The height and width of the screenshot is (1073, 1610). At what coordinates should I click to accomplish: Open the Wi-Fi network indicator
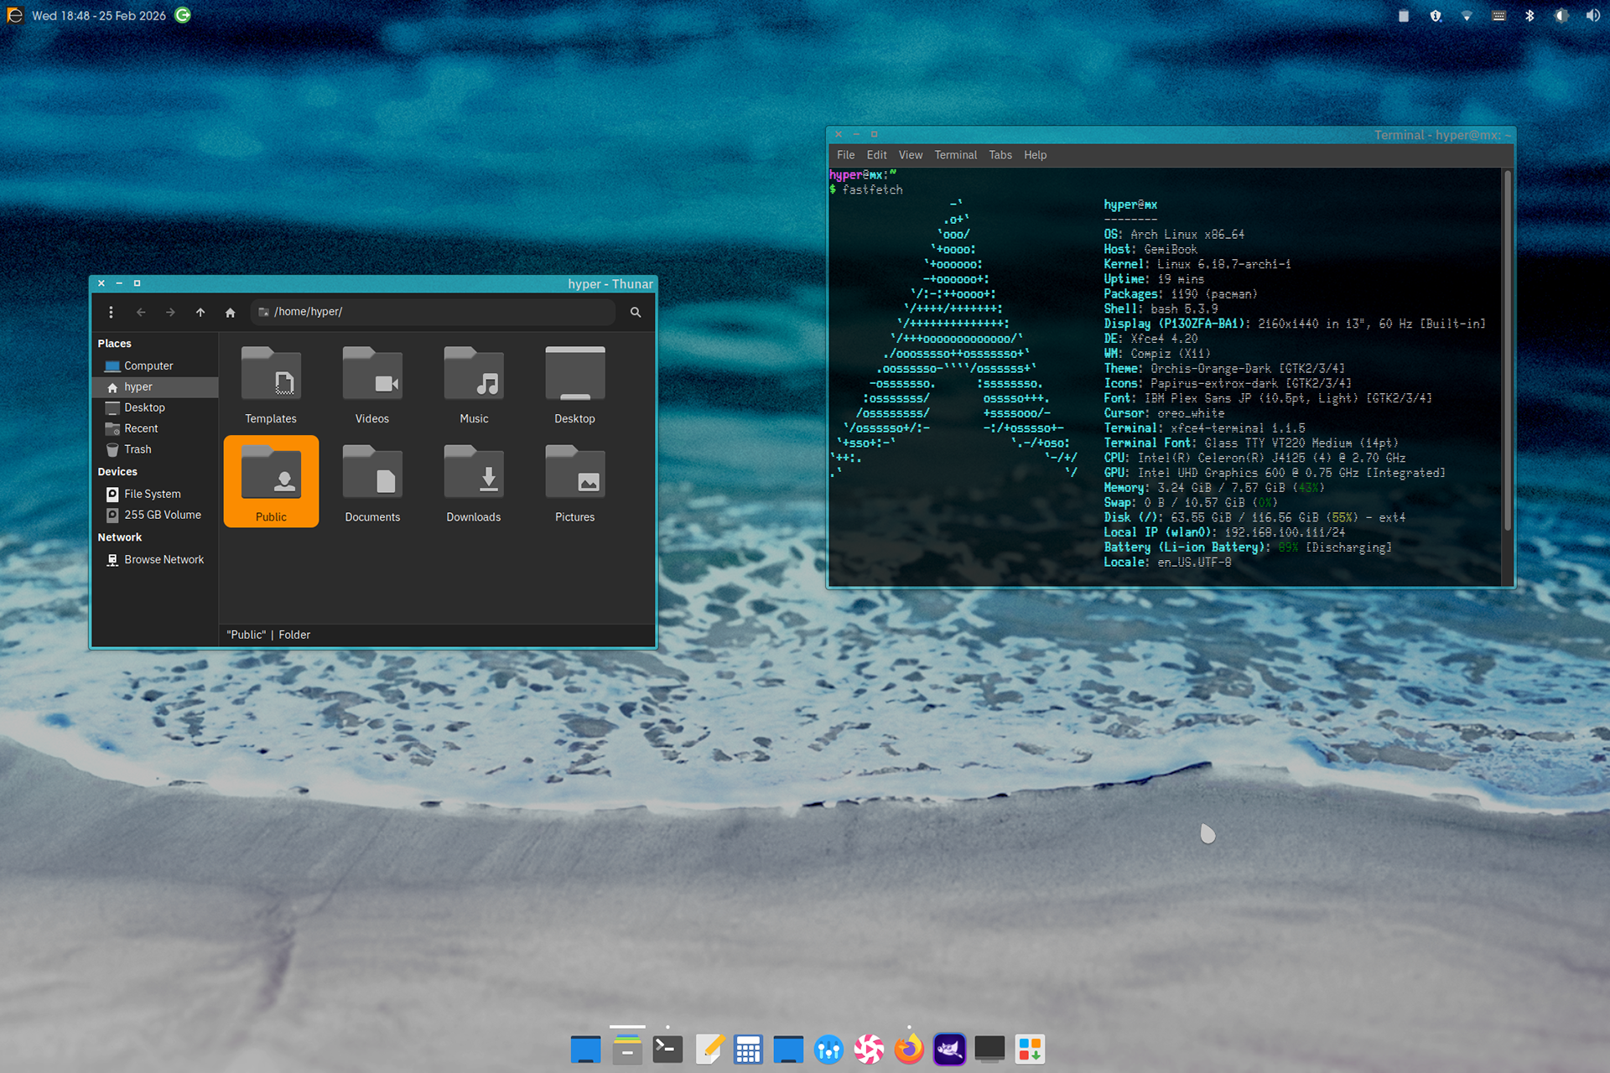tap(1467, 16)
